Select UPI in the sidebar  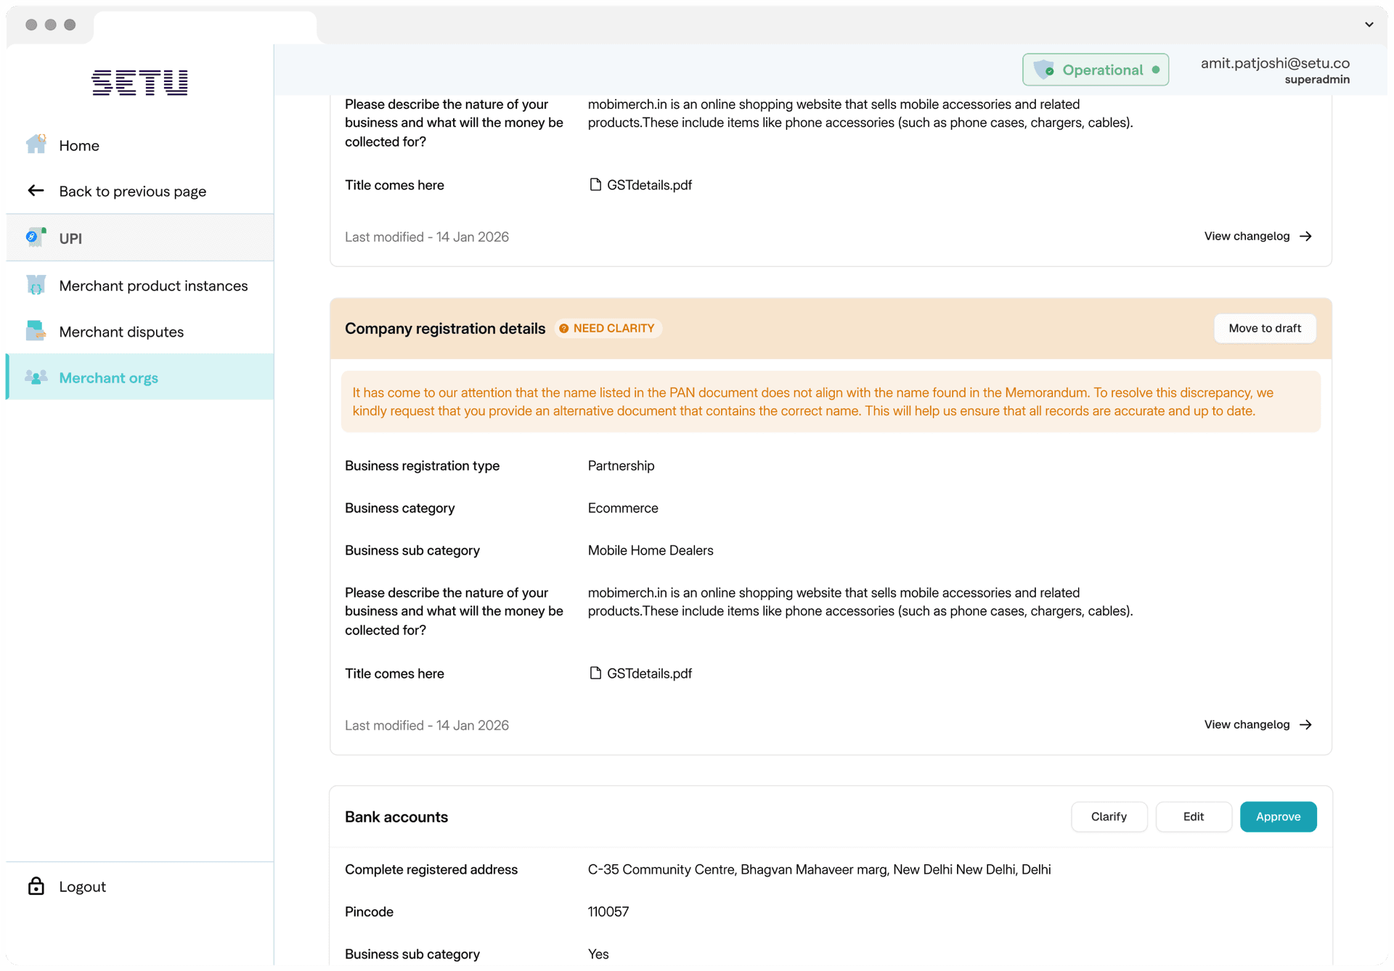pyautogui.click(x=139, y=238)
